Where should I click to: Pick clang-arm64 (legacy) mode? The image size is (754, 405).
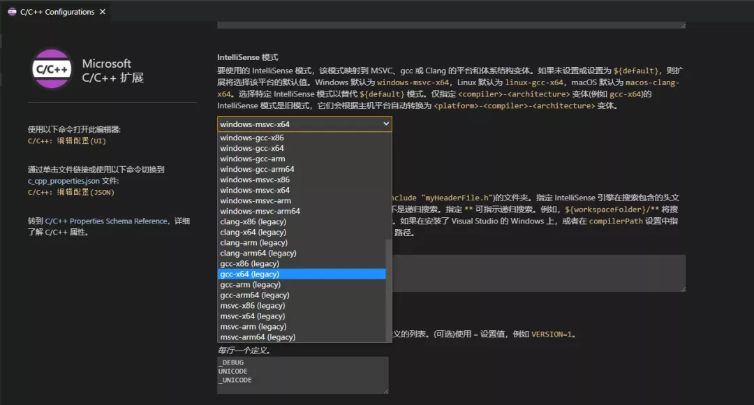click(x=302, y=253)
